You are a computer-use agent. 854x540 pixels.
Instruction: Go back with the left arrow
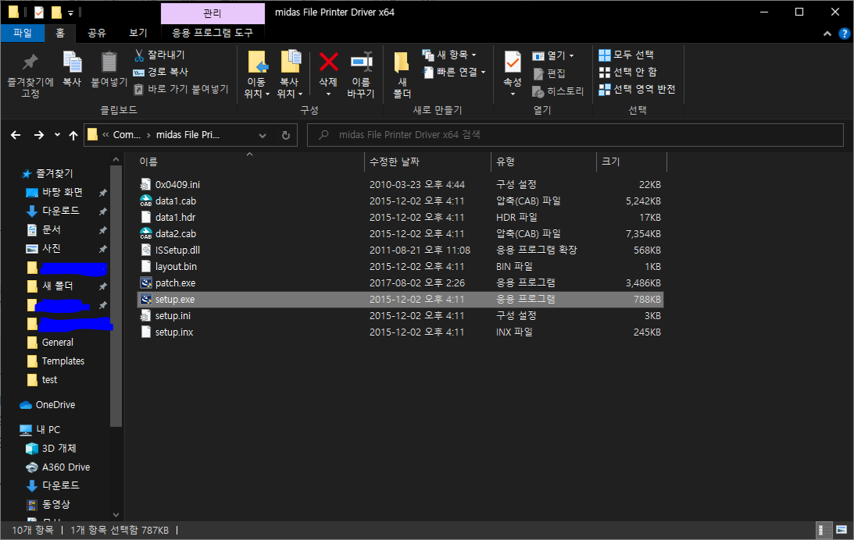pyautogui.click(x=16, y=135)
